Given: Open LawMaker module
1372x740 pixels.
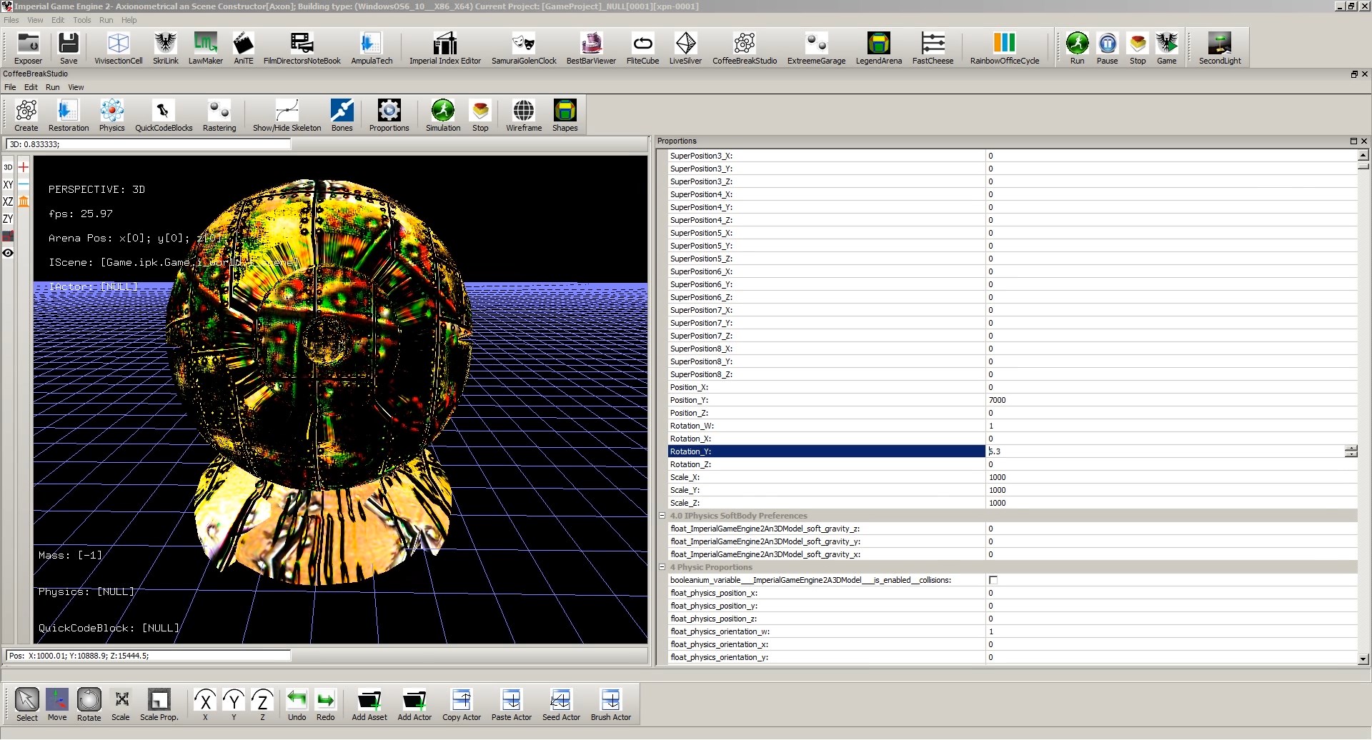Looking at the screenshot, I should (x=206, y=48).
